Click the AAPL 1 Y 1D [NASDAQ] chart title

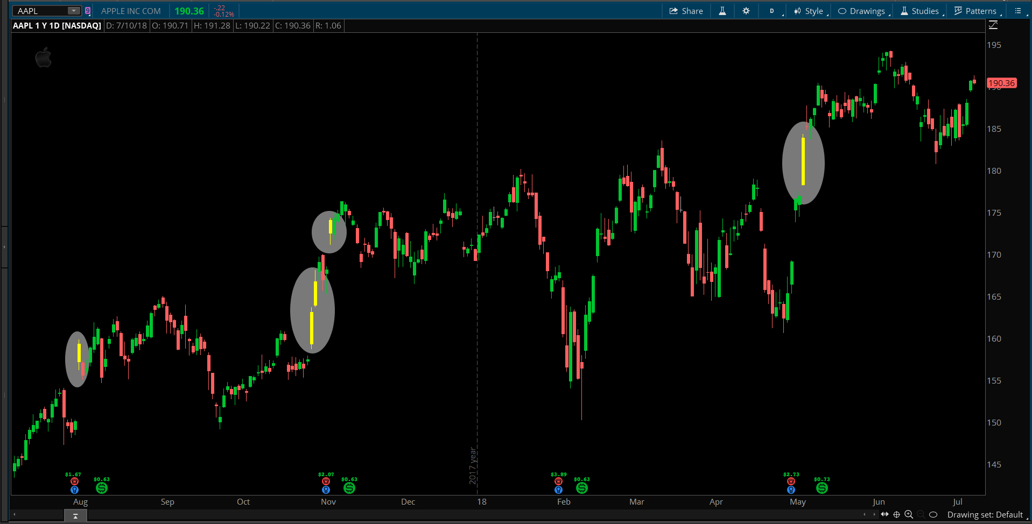[57, 26]
